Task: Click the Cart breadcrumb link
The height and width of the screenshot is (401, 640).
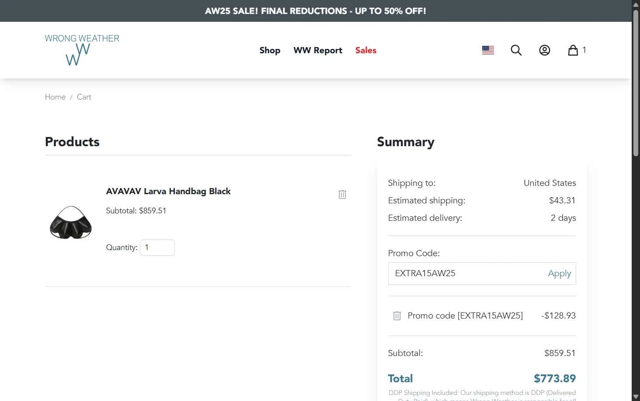Action: coord(84,97)
